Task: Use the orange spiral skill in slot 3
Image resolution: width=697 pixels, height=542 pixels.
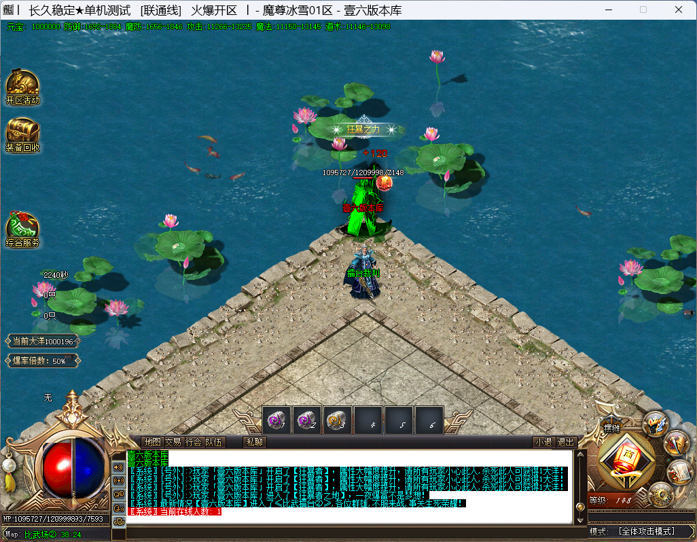Action: point(338,420)
